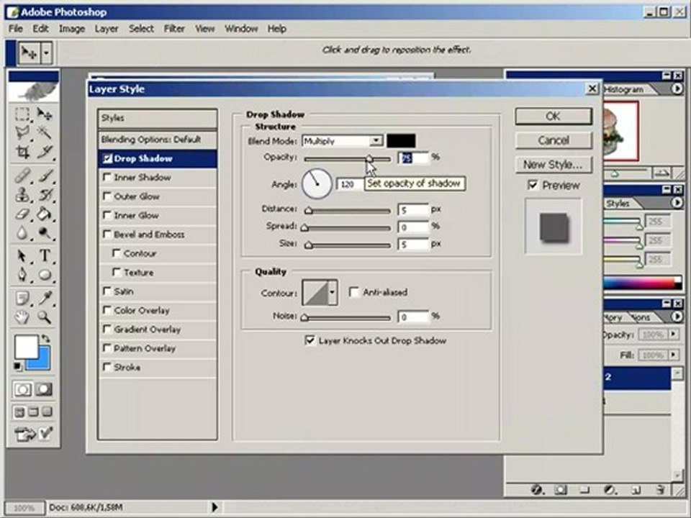Image resolution: width=691 pixels, height=518 pixels.
Task: Enable Satin effect
Action: pos(107,291)
